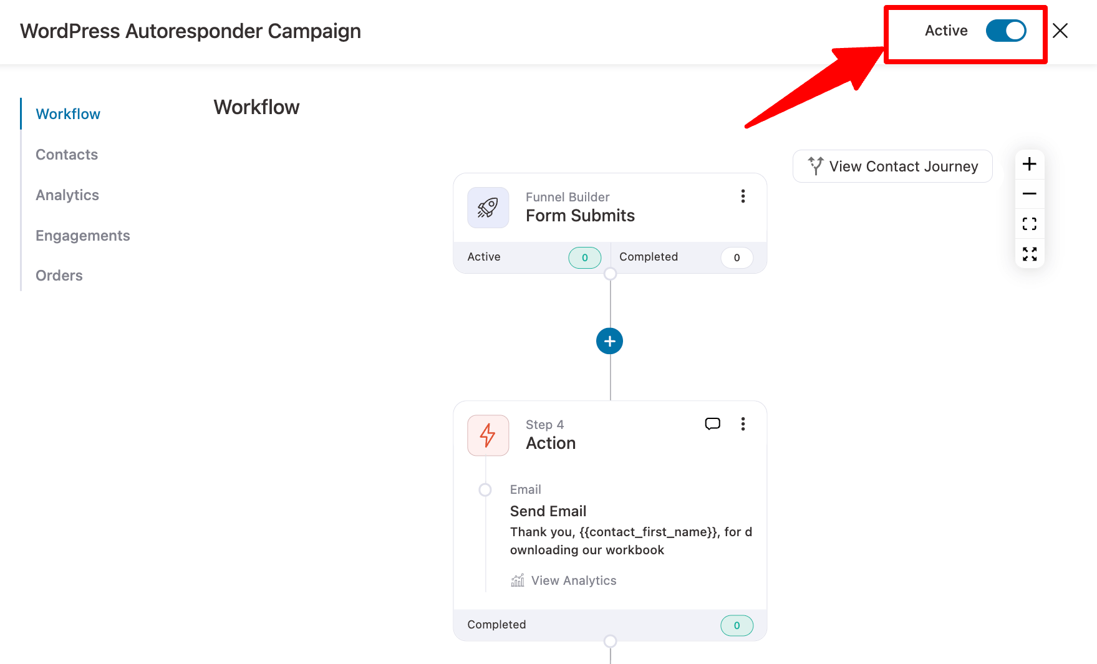Open Step 4 Action three-dot menu
Screen dimensions: 1097x664
(x=743, y=424)
